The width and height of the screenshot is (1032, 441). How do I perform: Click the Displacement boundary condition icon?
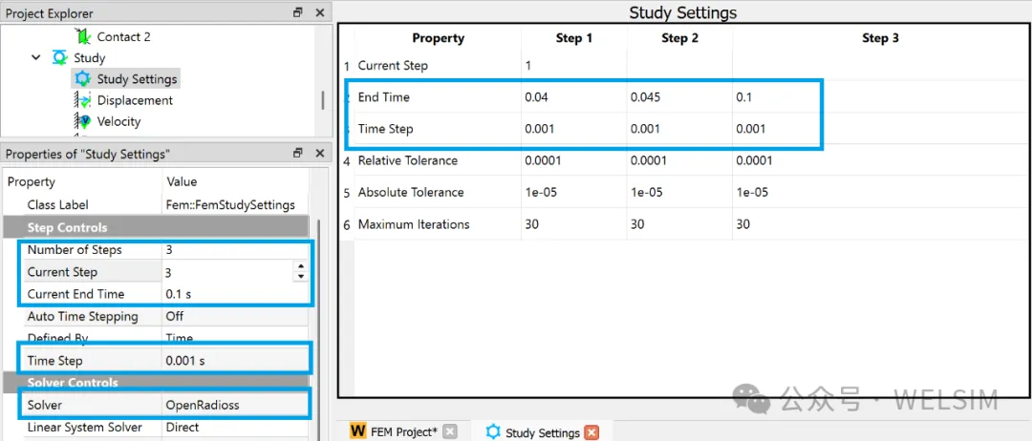pos(82,100)
